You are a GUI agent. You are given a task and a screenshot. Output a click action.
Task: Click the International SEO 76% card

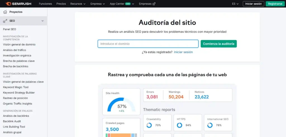[x=218, y=123]
